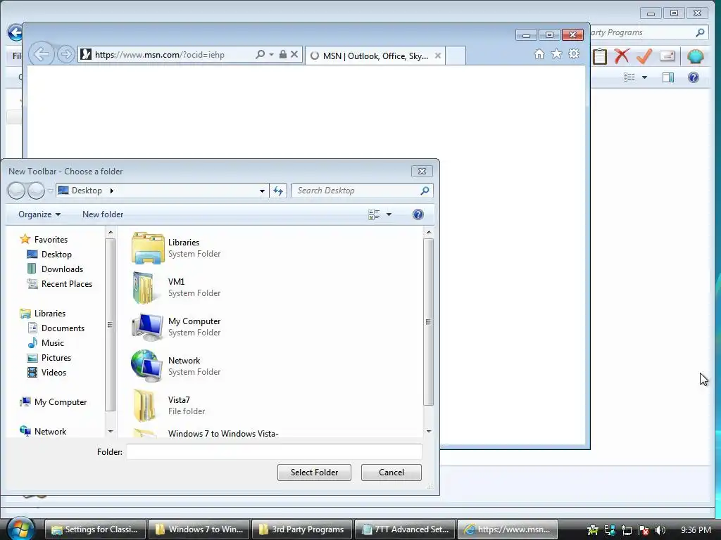Viewport: 721px width, 540px height.
Task: Open address bar autocomplete dropdown arrow
Action: pyautogui.click(x=271, y=55)
